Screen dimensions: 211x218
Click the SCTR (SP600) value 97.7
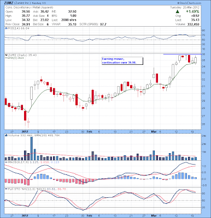(103, 24)
